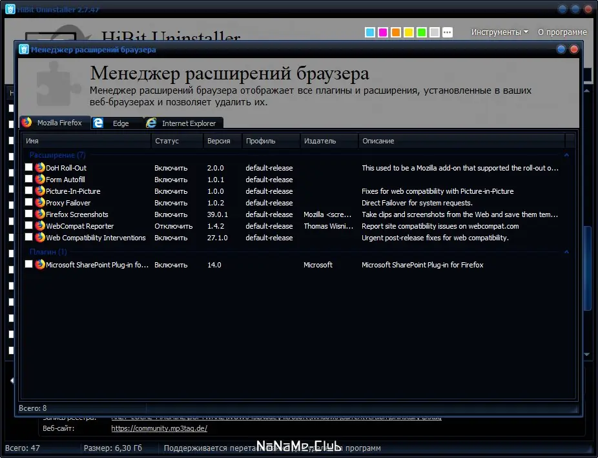Sort by the Имя column header

point(86,141)
